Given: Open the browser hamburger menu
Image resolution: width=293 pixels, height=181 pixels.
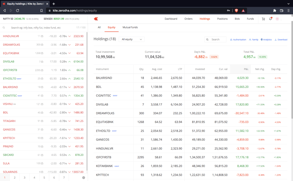Looking at the screenshot, I should pyautogui.click(x=288, y=11).
